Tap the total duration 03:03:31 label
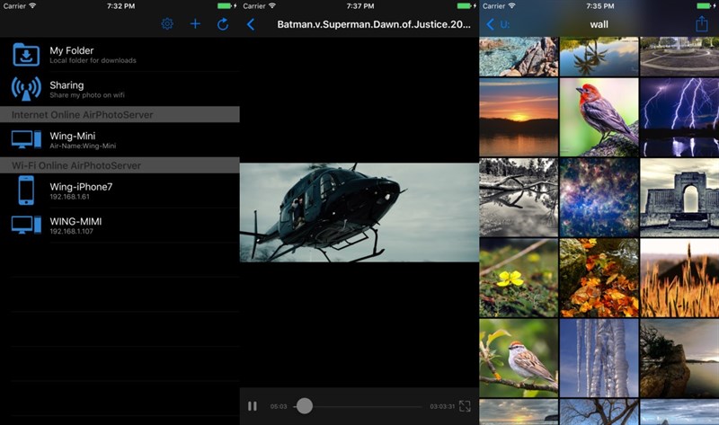 [442, 406]
